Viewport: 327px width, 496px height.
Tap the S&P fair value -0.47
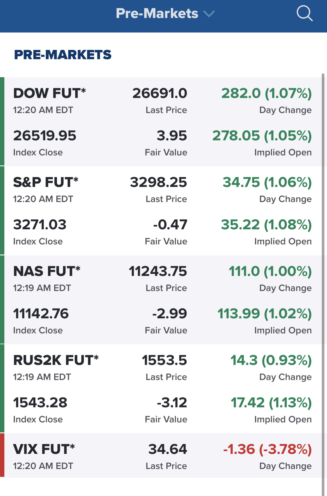[170, 225]
